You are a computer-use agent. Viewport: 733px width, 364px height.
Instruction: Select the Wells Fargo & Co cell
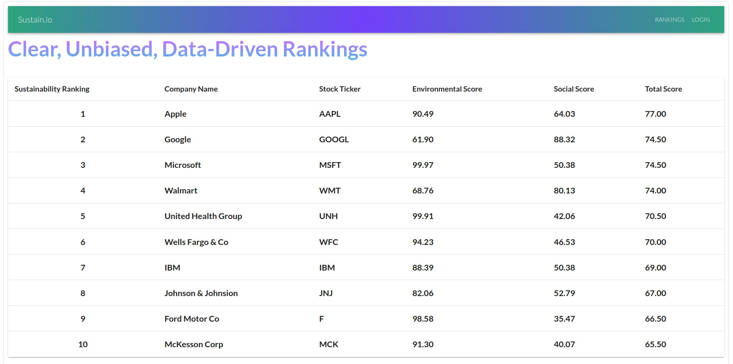tap(196, 242)
